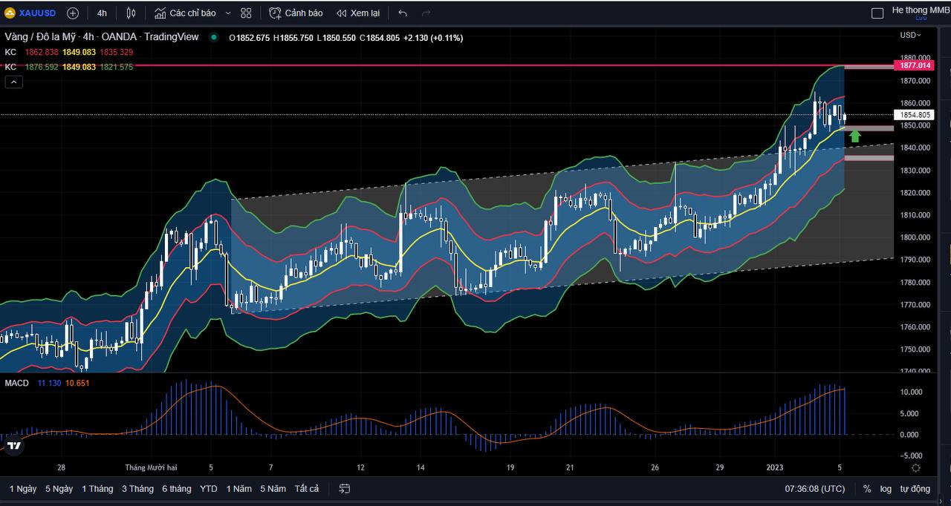Open the candlestick chart style selector
951x506 pixels.
pos(132,13)
